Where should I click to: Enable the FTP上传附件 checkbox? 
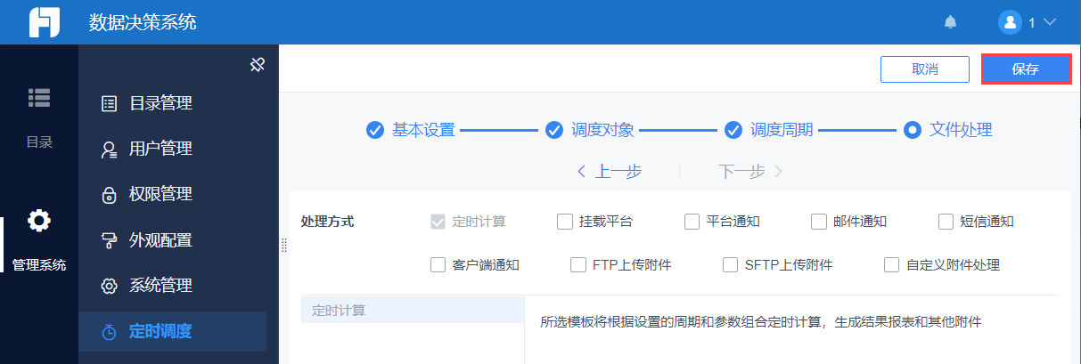(x=577, y=264)
